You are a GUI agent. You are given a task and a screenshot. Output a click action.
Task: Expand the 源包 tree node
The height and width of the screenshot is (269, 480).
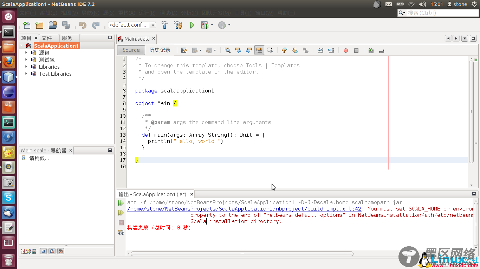click(x=26, y=53)
